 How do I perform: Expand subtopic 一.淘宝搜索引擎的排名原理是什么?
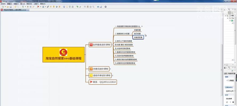(x=142, y=26)
